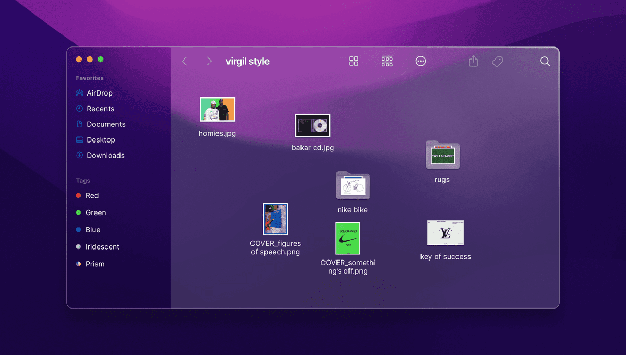Start a search with the magnifying glass

[x=545, y=61]
